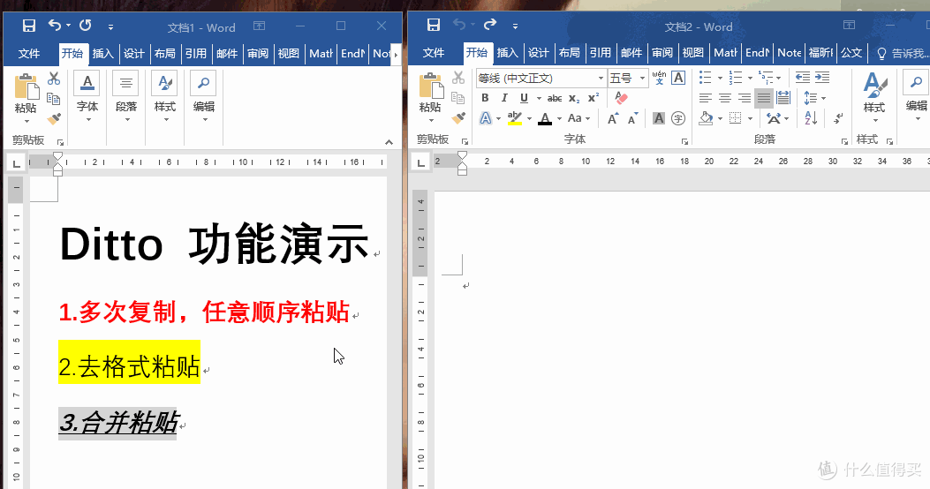The width and height of the screenshot is (930, 489).
Task: Click the repeat icon in 文档1 title bar
Action: [x=86, y=25]
